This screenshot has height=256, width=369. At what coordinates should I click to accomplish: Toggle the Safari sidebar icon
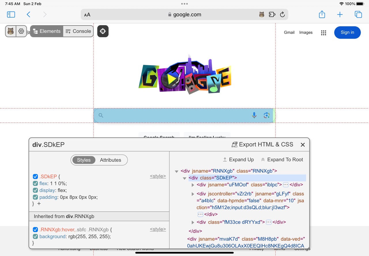[x=11, y=14]
